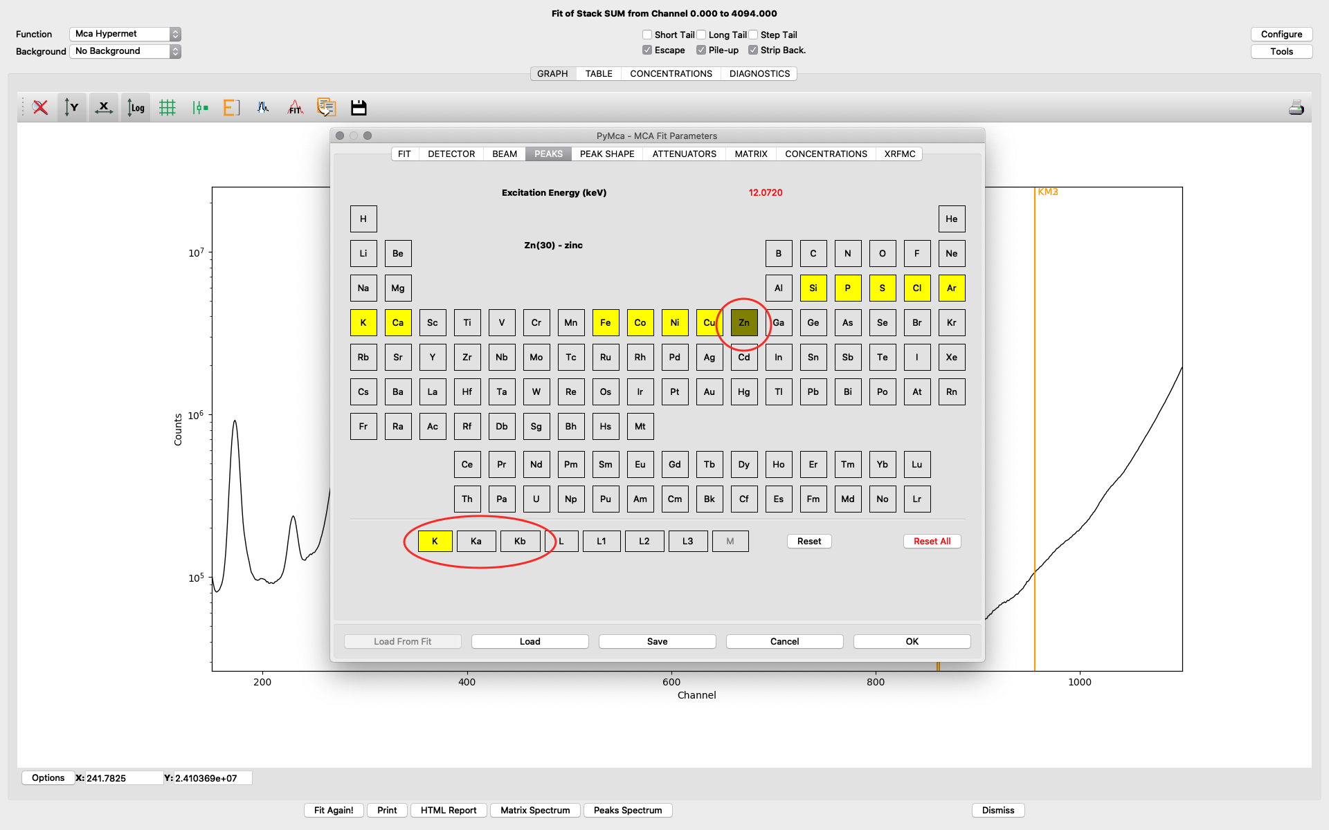Toggle the green grid icon
Image resolution: width=1329 pixels, height=830 pixels.
[x=168, y=107]
